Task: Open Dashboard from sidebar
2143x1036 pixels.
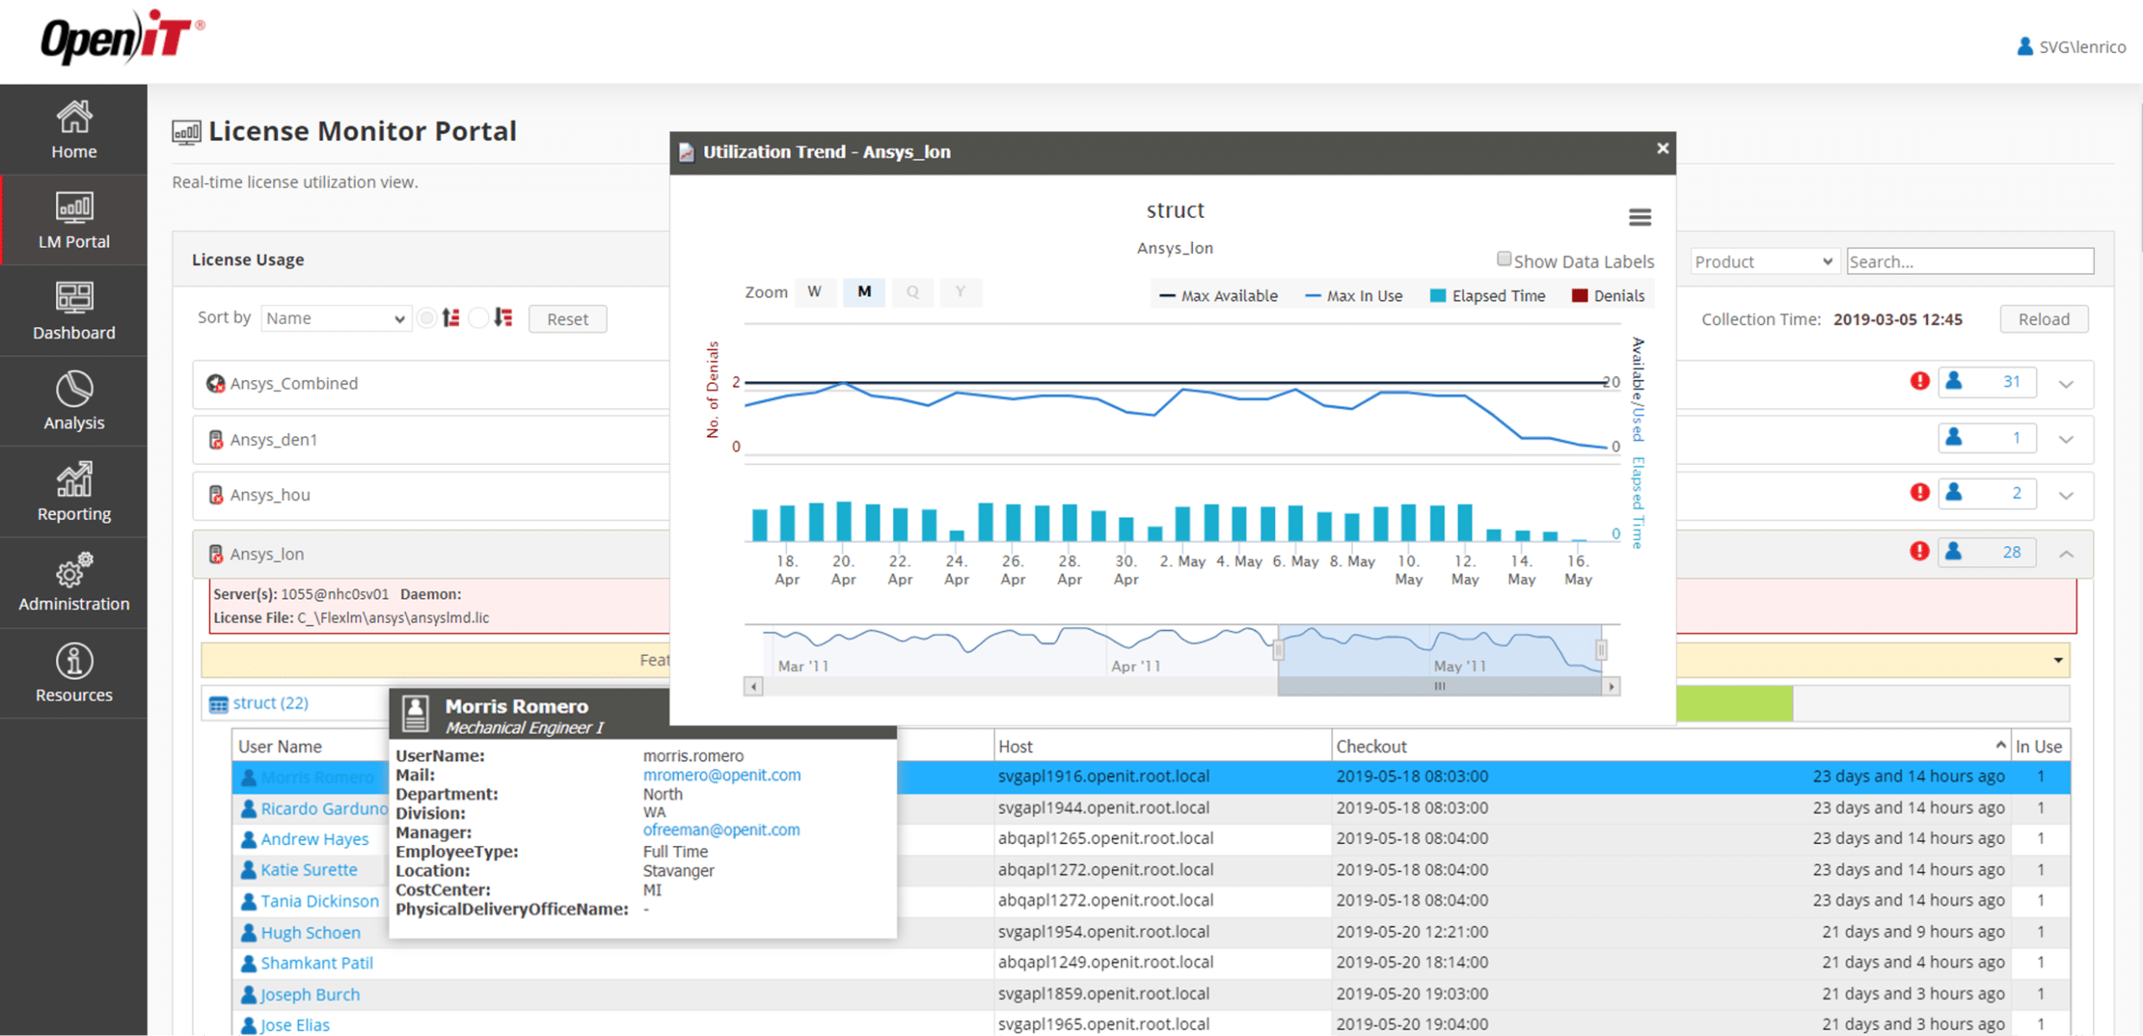Action: pyautogui.click(x=73, y=311)
